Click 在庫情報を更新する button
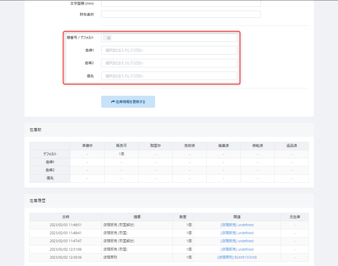Viewport: 338px width, 266px height. [x=128, y=102]
